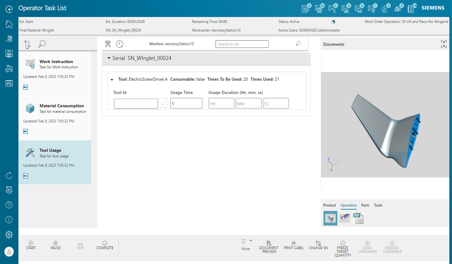Image resolution: width=452 pixels, height=264 pixels.
Task: Open the hourglass cycle notification icon
Action: pyautogui.click(x=385, y=9)
